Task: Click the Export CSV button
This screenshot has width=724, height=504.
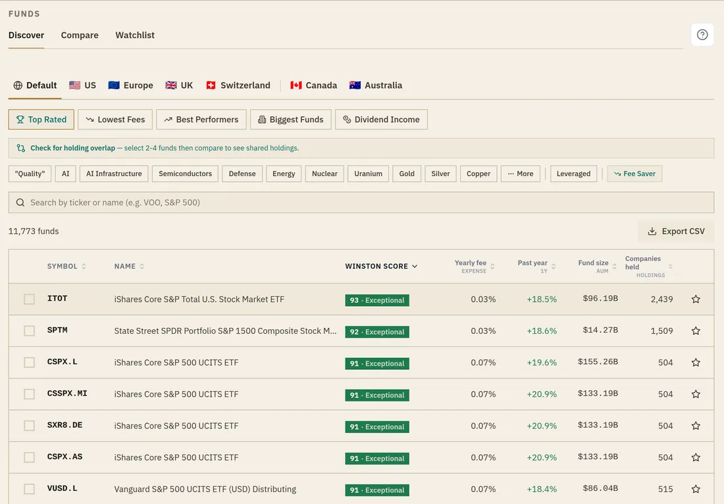Action: point(676,231)
